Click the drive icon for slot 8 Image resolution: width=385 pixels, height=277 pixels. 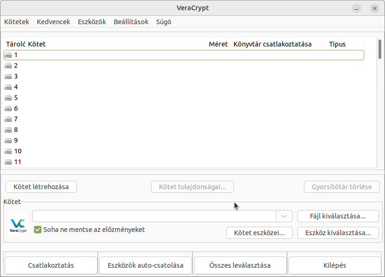click(x=8, y=130)
